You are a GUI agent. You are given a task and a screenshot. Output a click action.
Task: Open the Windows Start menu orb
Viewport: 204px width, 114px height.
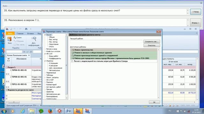pyautogui.click(x=4, y=111)
